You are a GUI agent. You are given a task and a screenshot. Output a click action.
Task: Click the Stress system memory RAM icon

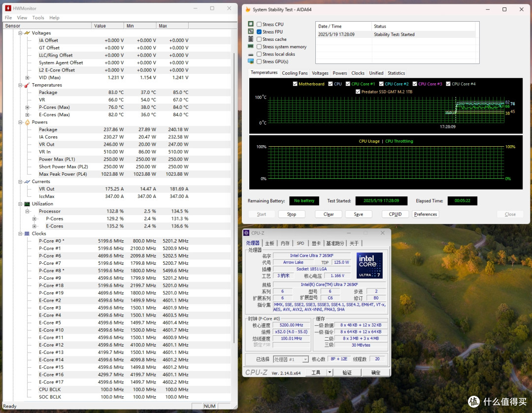[x=251, y=46]
